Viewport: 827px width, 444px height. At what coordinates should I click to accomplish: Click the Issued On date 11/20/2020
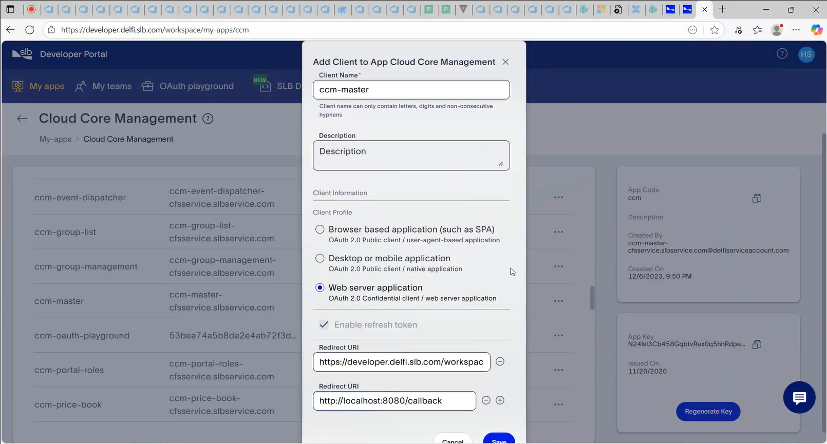647,371
